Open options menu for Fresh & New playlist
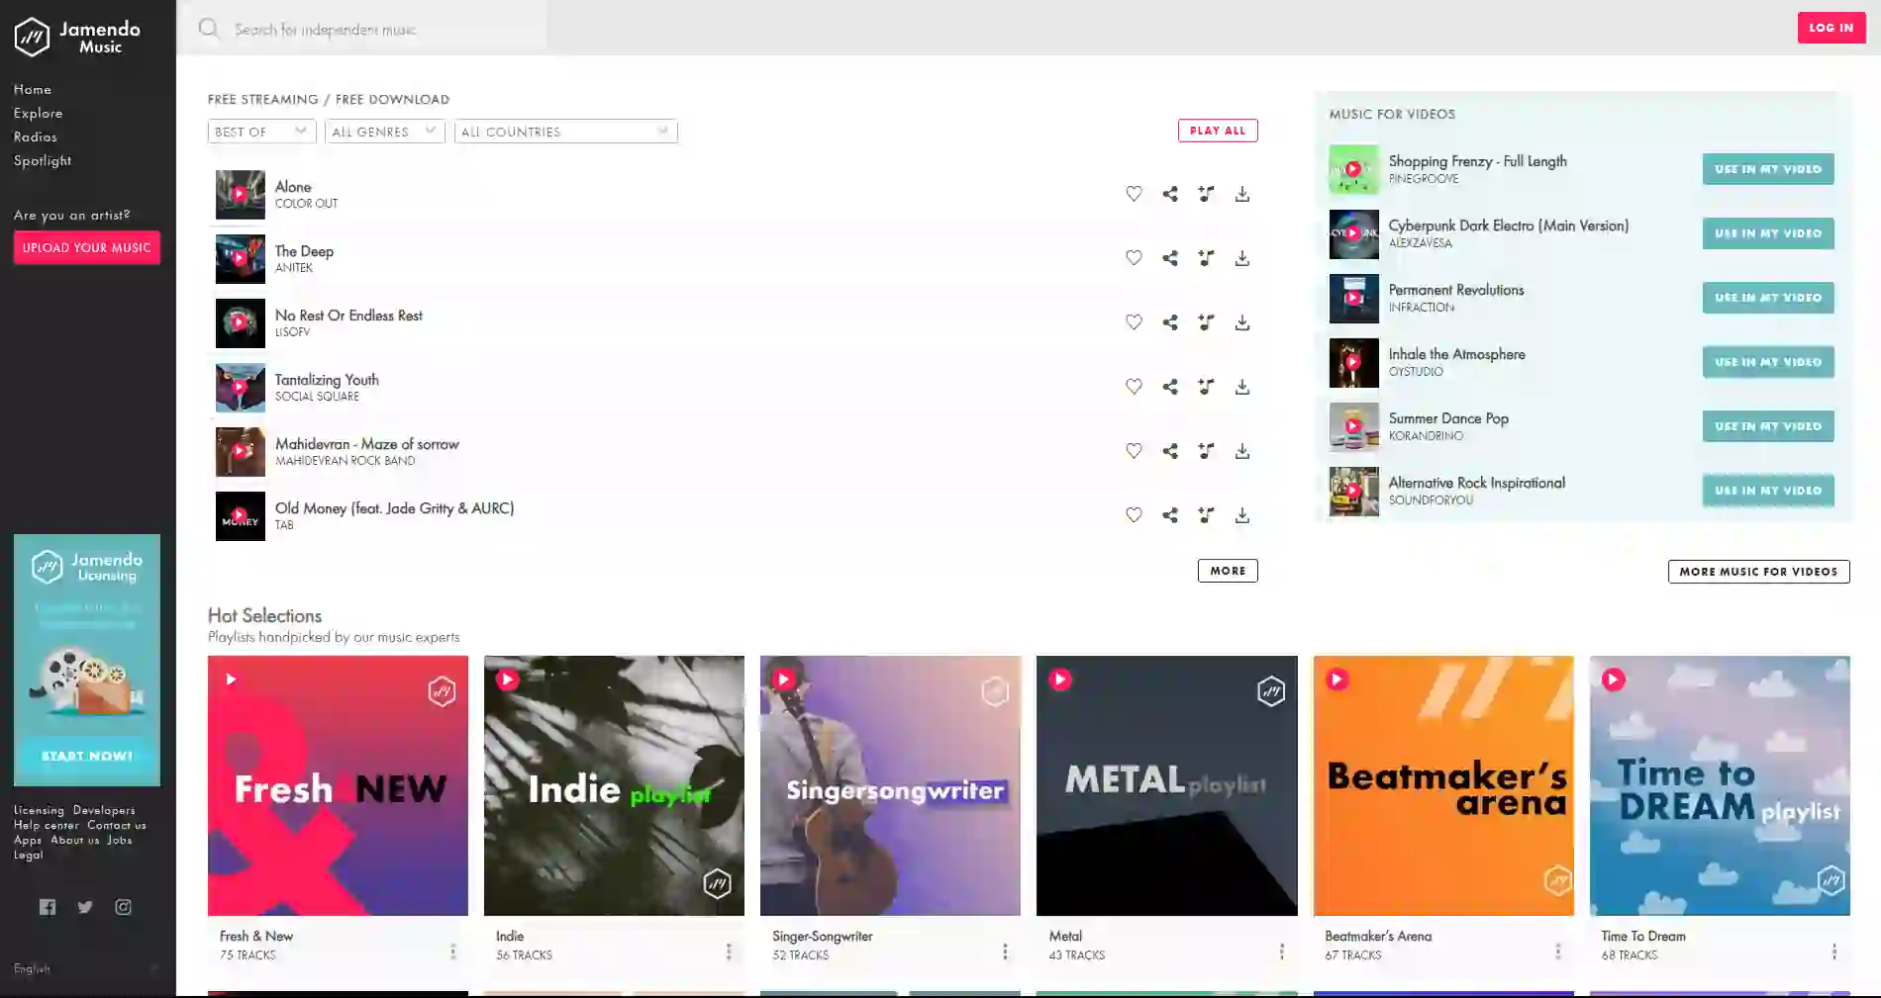The width and height of the screenshot is (1881, 998). (453, 952)
